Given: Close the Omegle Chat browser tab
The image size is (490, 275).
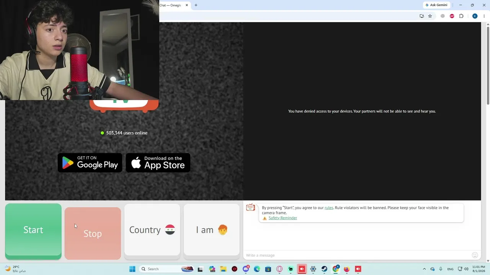Looking at the screenshot, I should 187,5.
